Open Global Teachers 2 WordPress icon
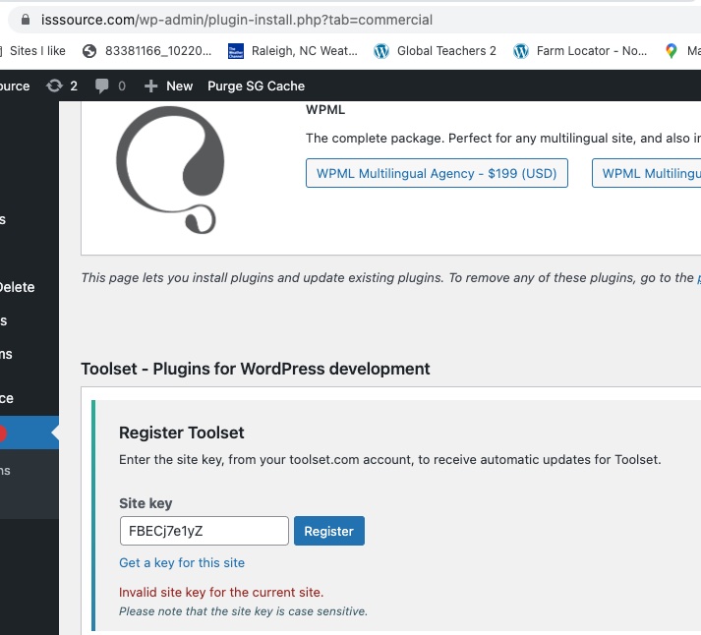The height and width of the screenshot is (635, 701). [381, 51]
